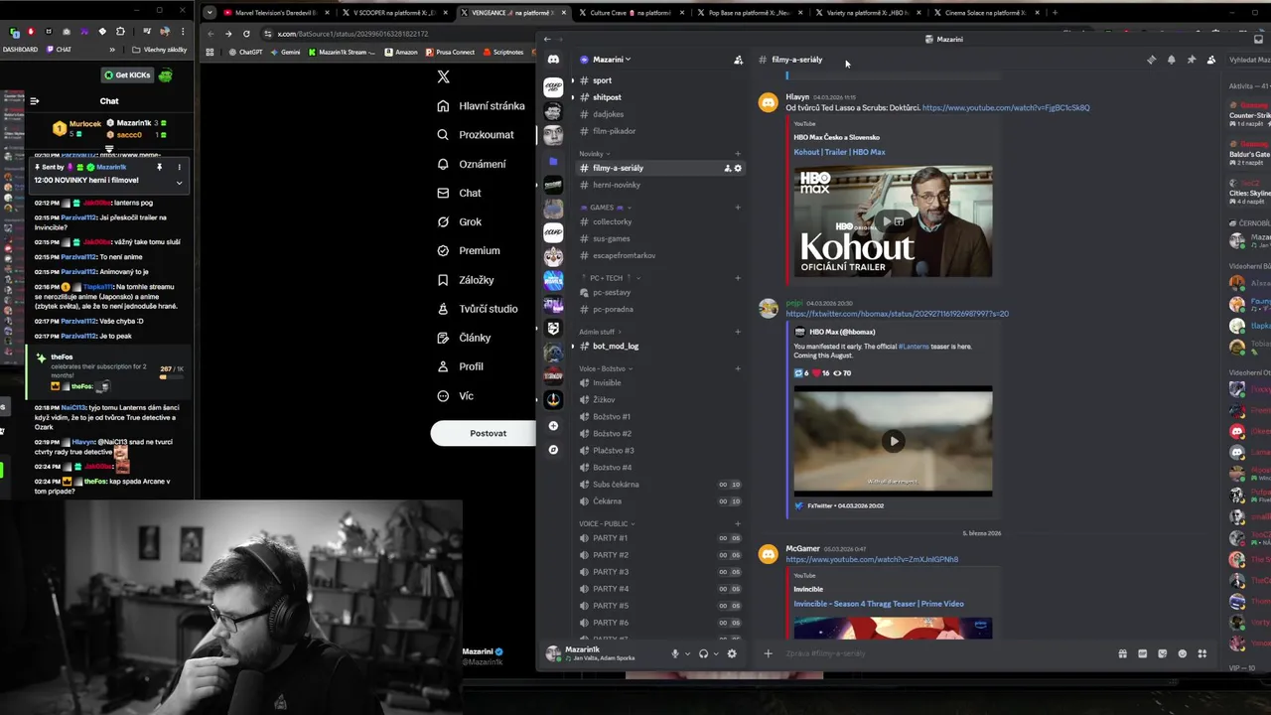Open ChatGPT bookmark in bookmarks bar
The width and height of the screenshot is (1271, 715).
coord(244,52)
